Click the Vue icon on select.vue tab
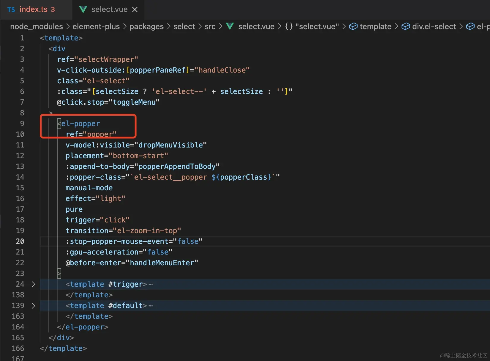This screenshot has height=361, width=490. click(83, 10)
